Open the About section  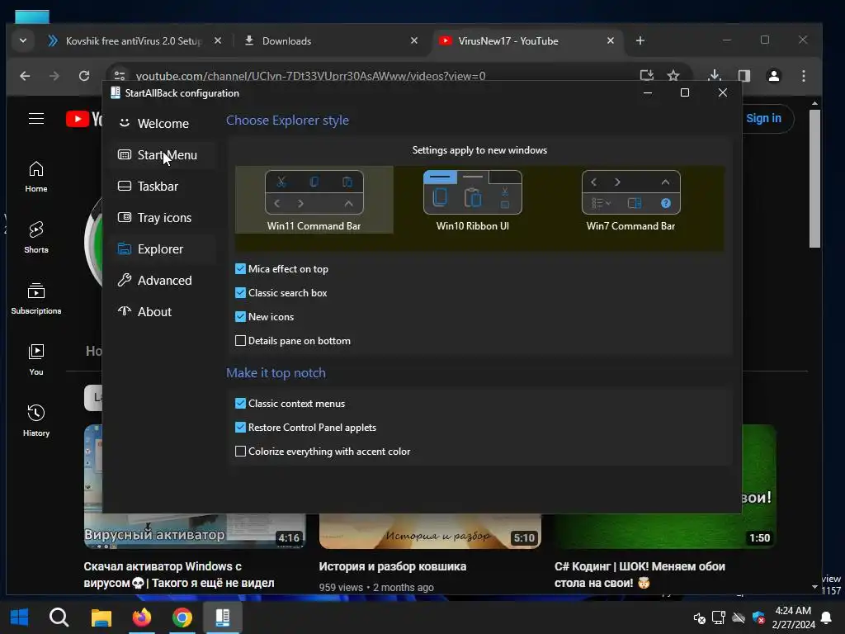click(x=162, y=311)
